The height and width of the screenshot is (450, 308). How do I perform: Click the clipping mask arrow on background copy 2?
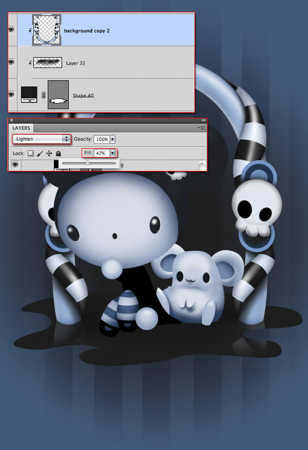(30, 30)
